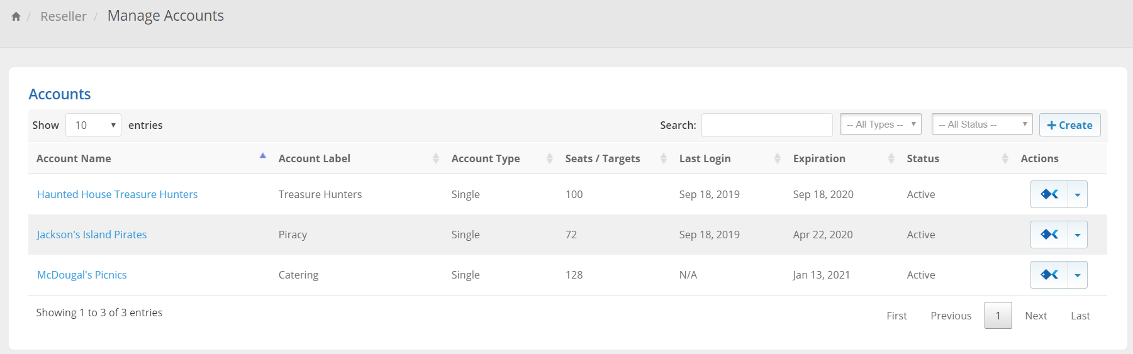Sort table by Expiration column
1133x354 pixels.
[x=819, y=158]
